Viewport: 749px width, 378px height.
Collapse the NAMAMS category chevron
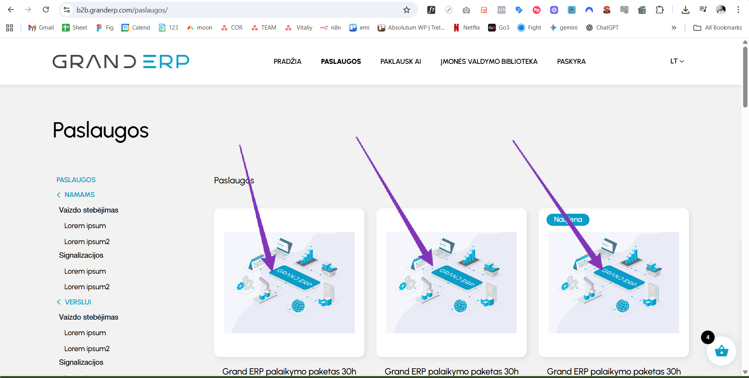coord(59,195)
